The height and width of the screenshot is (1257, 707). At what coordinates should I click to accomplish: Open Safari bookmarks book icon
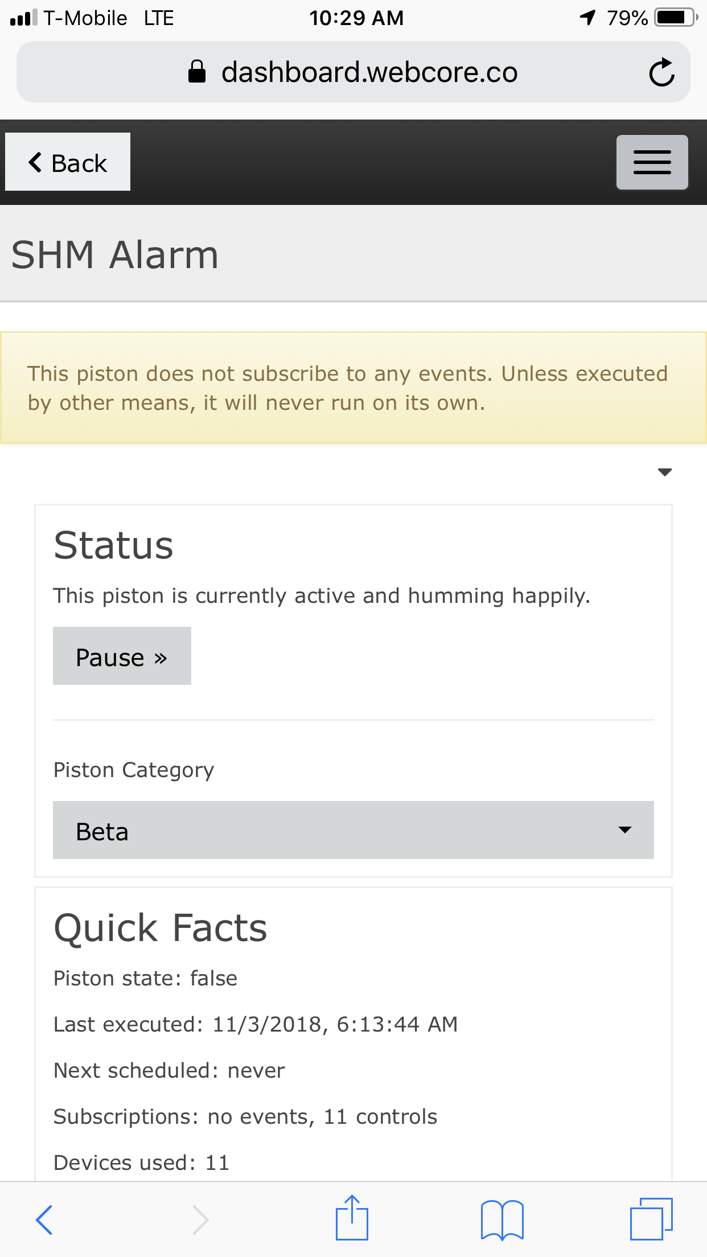502,1219
